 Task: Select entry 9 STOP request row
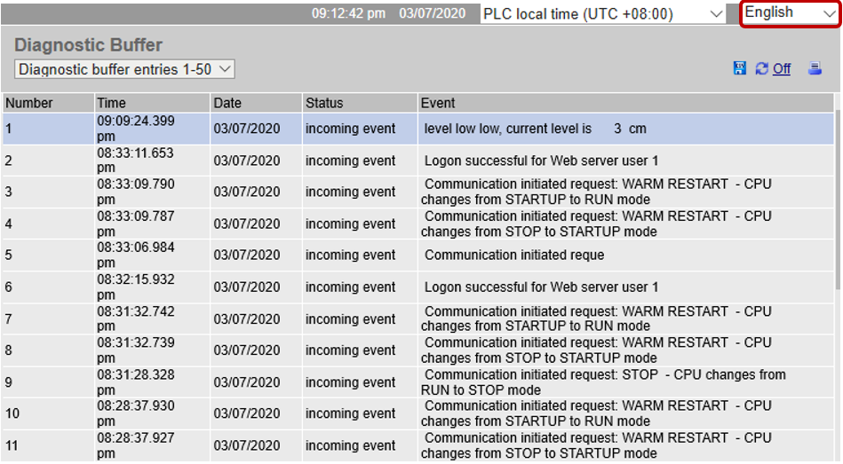(418, 381)
